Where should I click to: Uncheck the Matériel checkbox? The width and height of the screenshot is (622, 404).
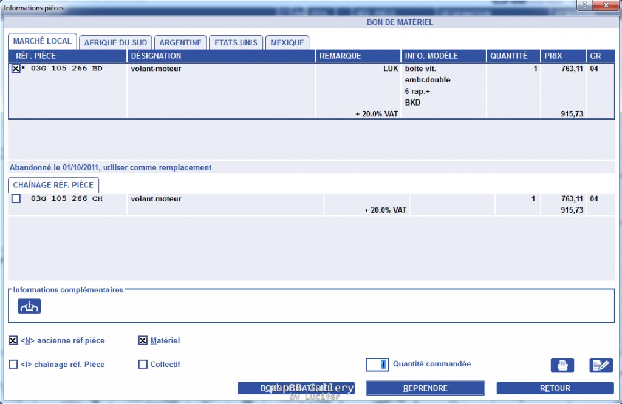click(x=143, y=341)
